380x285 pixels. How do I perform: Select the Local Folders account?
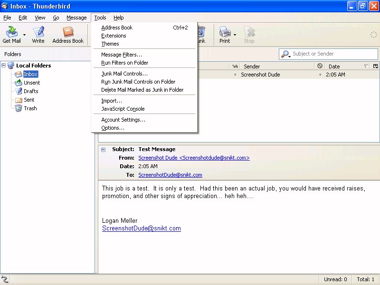[x=33, y=66]
